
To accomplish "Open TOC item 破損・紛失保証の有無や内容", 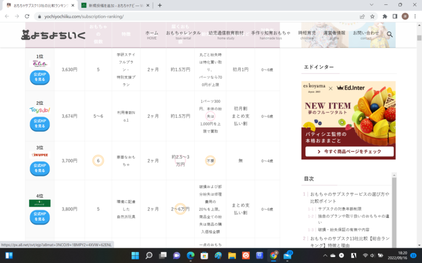I will coord(343,230).
